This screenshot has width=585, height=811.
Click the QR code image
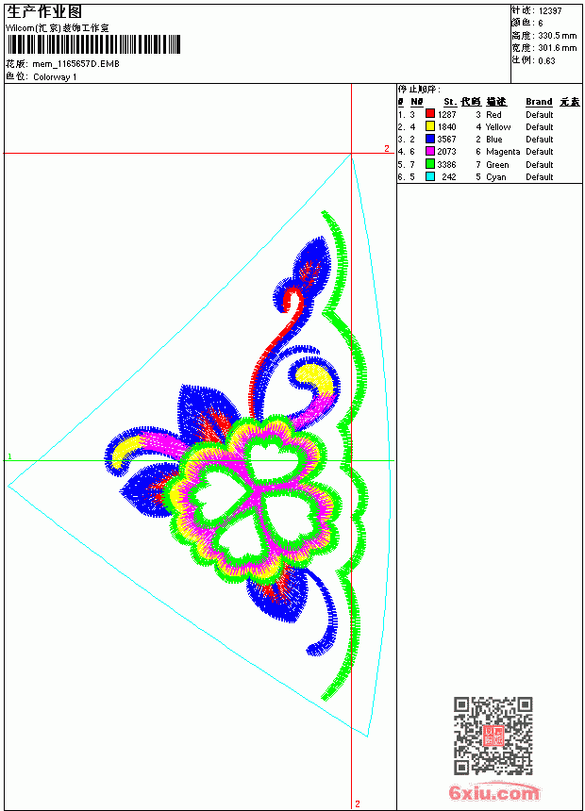493,736
